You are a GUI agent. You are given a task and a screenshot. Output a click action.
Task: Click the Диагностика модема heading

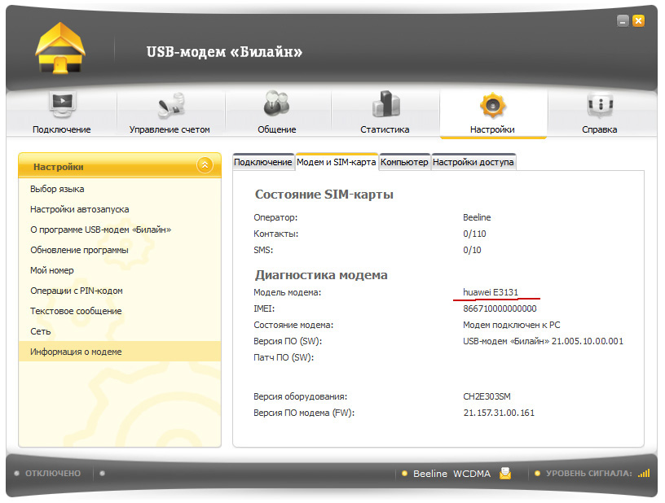321,275
